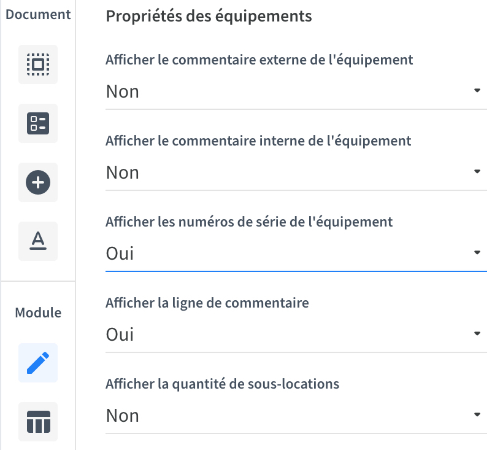
Task: Click arrow of serial numbers select
Action: tap(477, 253)
